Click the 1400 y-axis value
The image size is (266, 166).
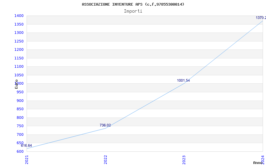[x=19, y=16]
